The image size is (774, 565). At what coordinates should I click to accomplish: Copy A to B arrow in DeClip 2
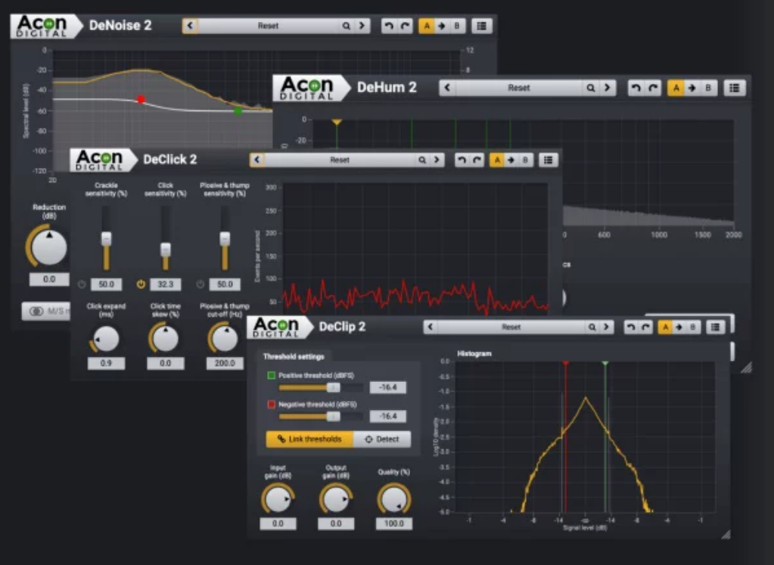(x=679, y=327)
